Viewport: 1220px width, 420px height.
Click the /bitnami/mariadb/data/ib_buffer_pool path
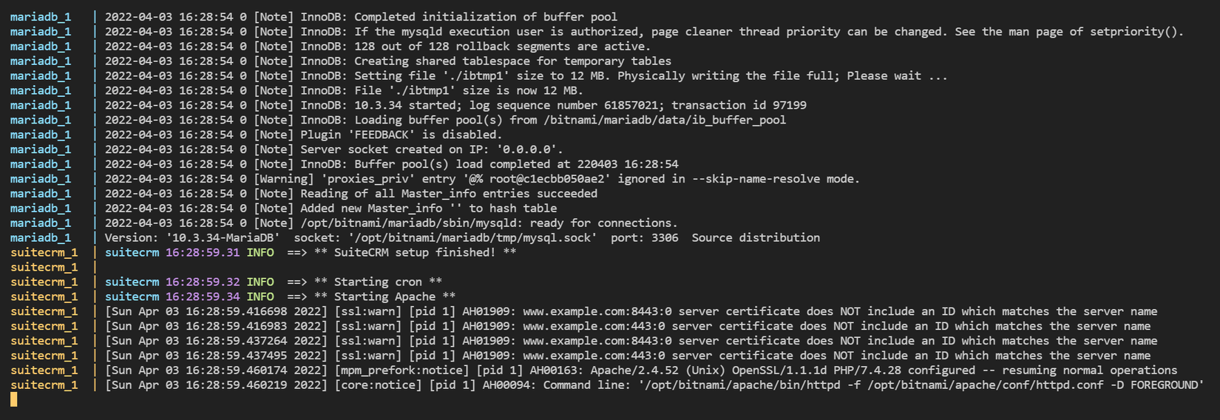(x=665, y=120)
